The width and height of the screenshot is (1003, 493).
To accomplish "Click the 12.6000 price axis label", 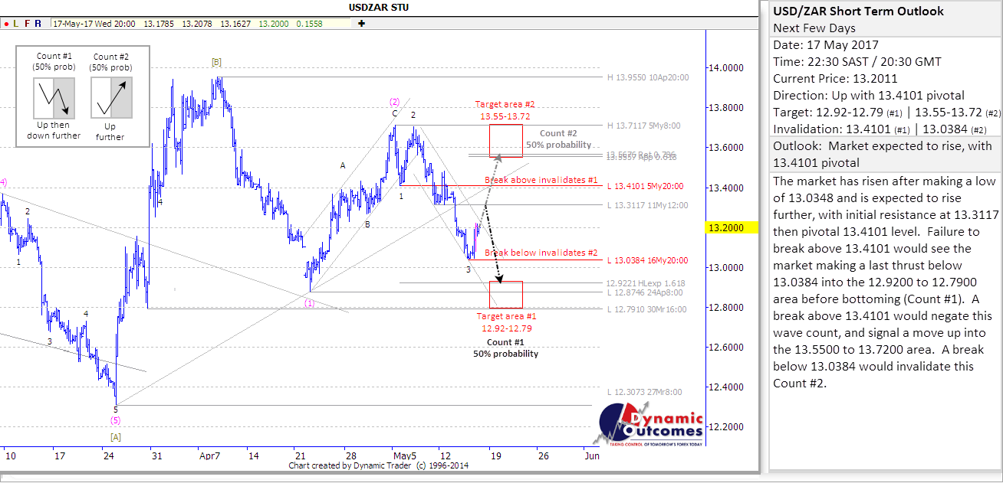I will (726, 347).
